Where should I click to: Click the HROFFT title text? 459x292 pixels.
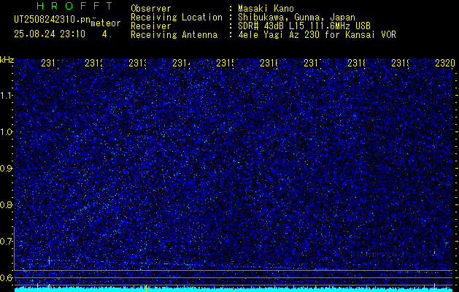[x=74, y=6]
